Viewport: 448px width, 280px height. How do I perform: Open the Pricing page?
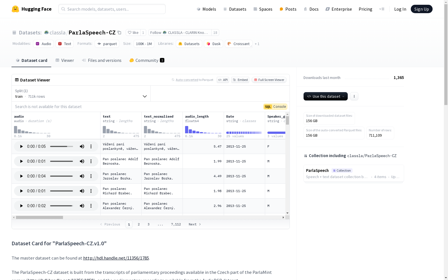(x=365, y=9)
